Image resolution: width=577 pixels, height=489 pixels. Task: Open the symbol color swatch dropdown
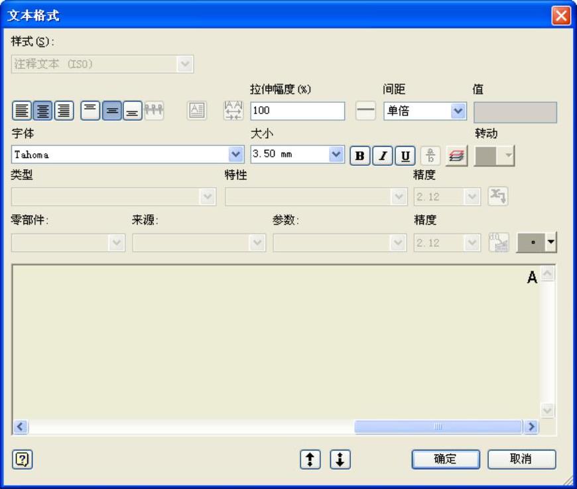[x=551, y=242]
